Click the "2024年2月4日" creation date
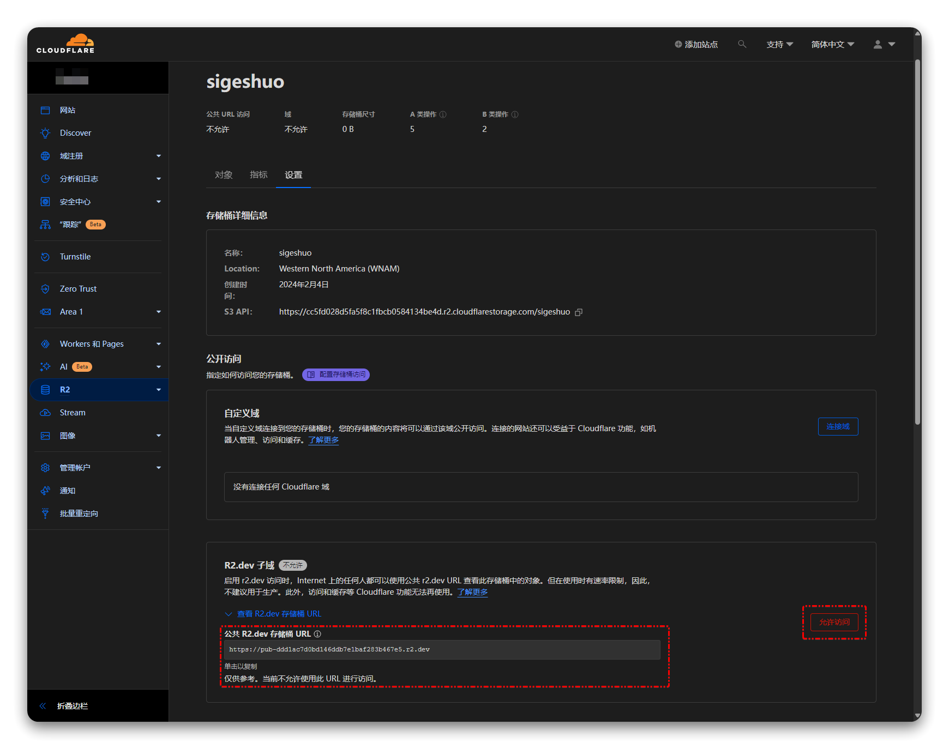 304,285
